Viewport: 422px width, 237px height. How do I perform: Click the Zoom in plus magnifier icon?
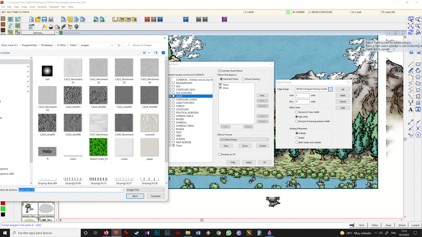point(418,19)
